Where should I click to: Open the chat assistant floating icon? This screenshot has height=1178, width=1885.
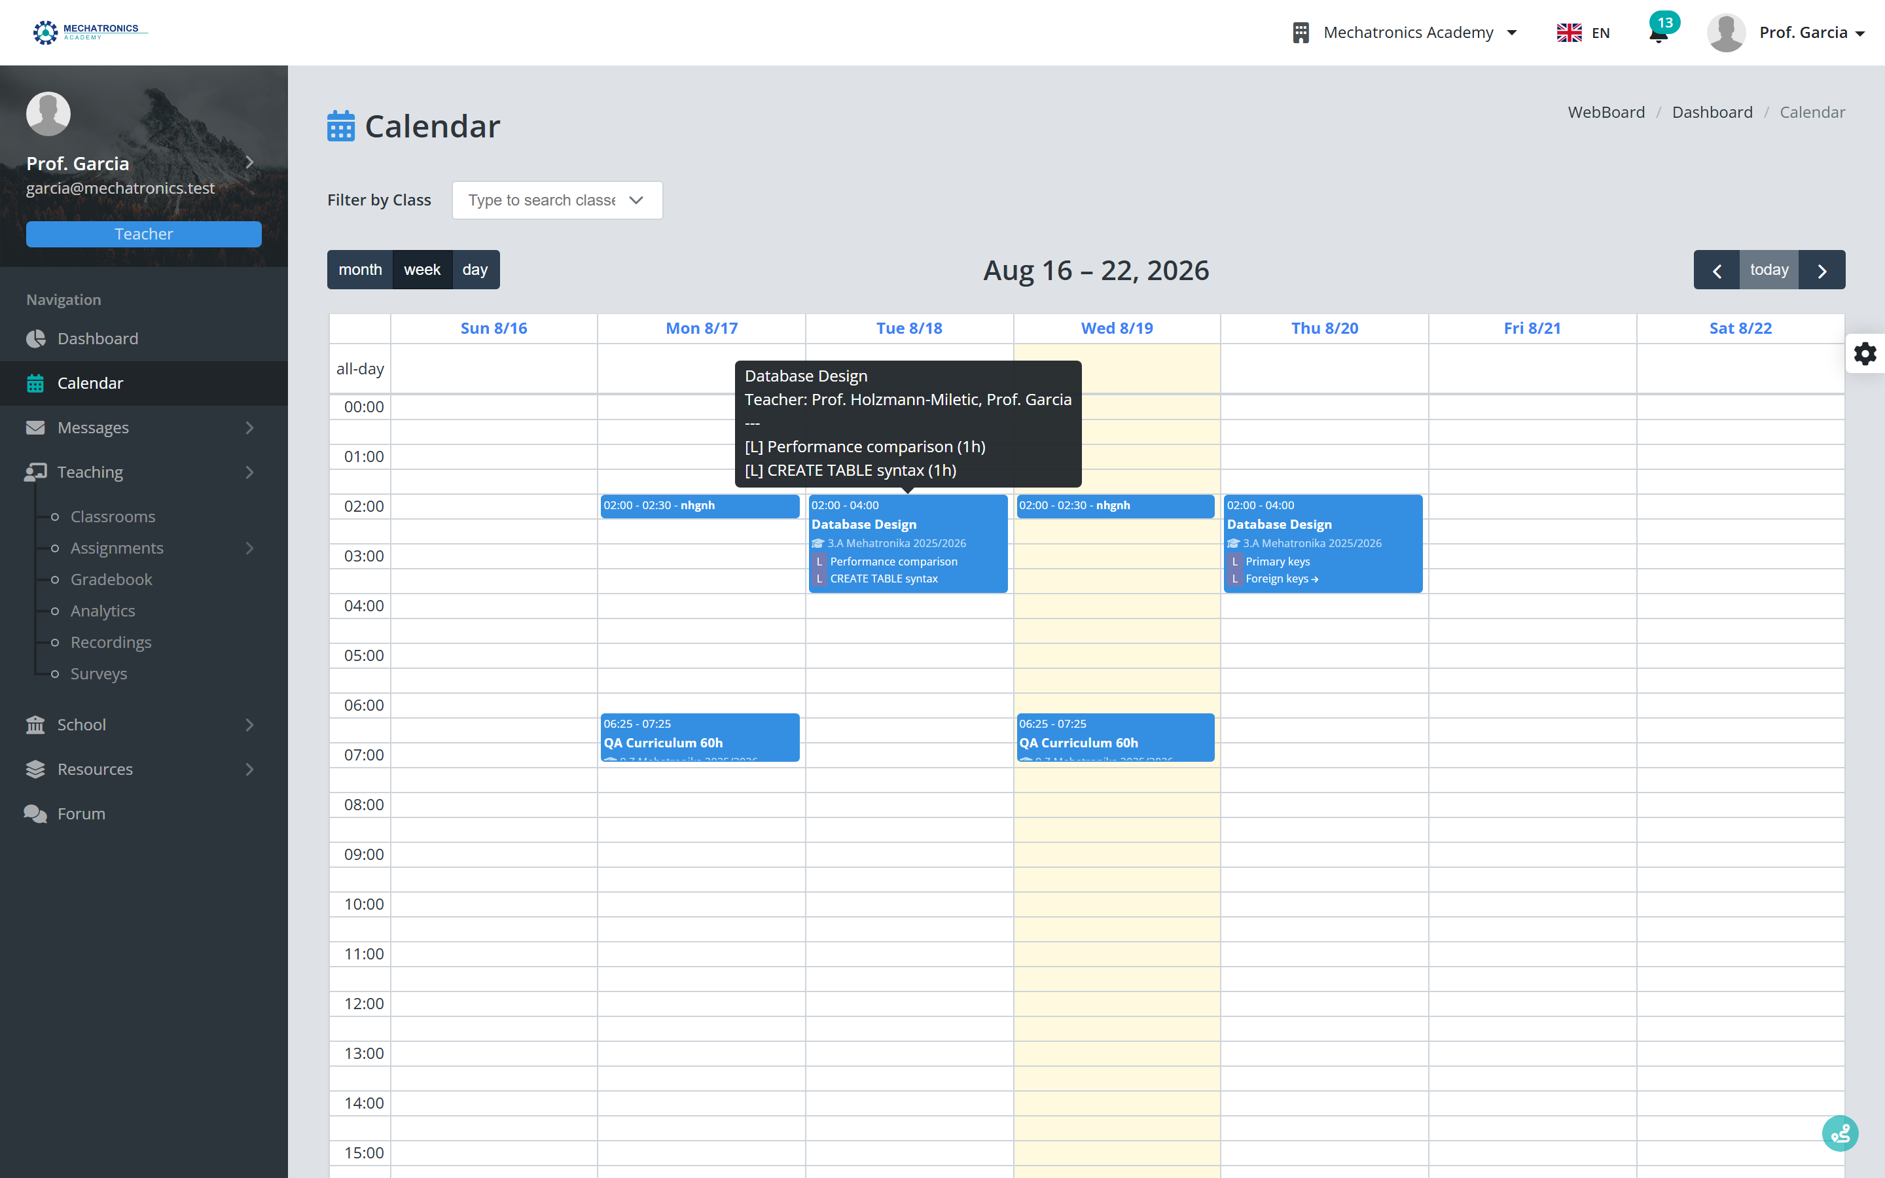(1840, 1133)
